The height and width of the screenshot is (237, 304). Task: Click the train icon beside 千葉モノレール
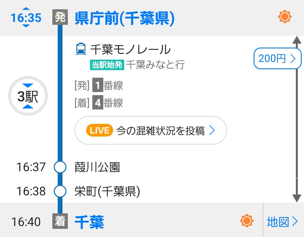(81, 49)
